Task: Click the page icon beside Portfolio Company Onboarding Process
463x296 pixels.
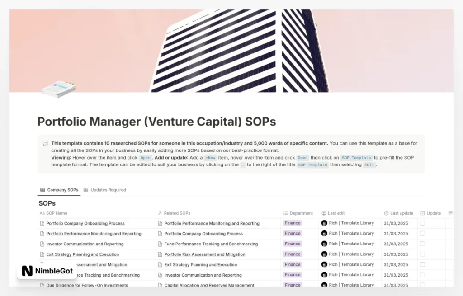Action: coord(43,223)
